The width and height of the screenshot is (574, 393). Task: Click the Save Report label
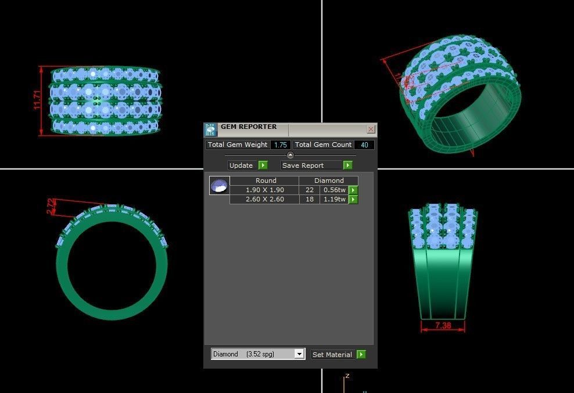tap(303, 165)
